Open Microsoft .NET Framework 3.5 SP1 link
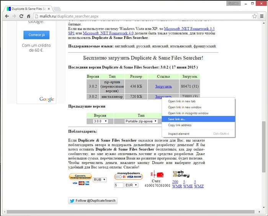This screenshot has width=268, height=216. tap(189, 29)
